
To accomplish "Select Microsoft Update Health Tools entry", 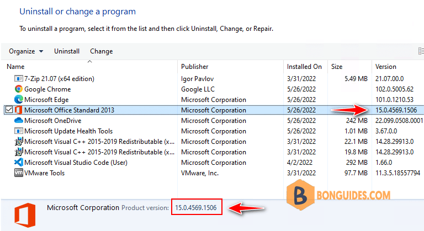I will pyautogui.click(x=68, y=131).
